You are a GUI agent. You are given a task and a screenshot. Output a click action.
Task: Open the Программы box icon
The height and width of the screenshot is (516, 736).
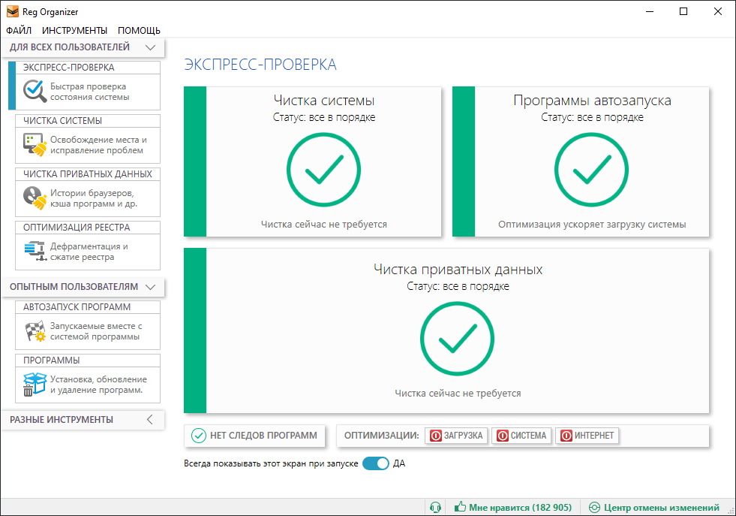coord(35,384)
